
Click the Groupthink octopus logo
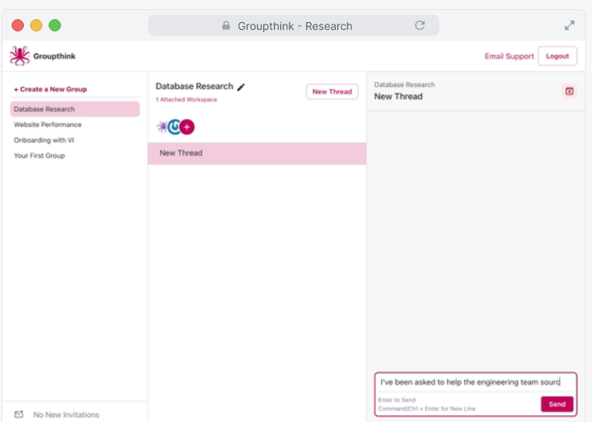[18, 56]
